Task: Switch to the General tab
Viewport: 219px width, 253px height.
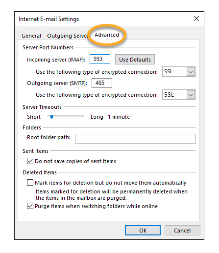Action: [x=31, y=36]
